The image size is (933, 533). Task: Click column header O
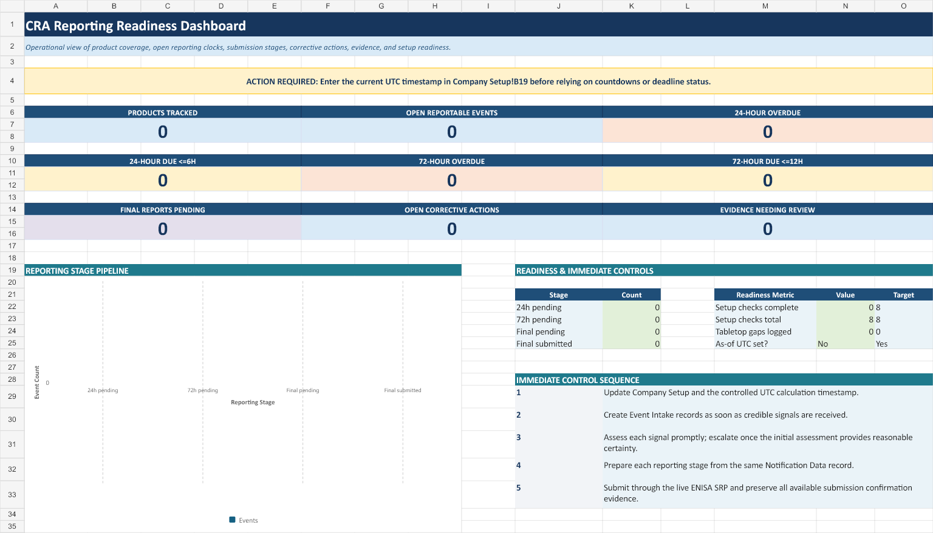pyautogui.click(x=904, y=6)
